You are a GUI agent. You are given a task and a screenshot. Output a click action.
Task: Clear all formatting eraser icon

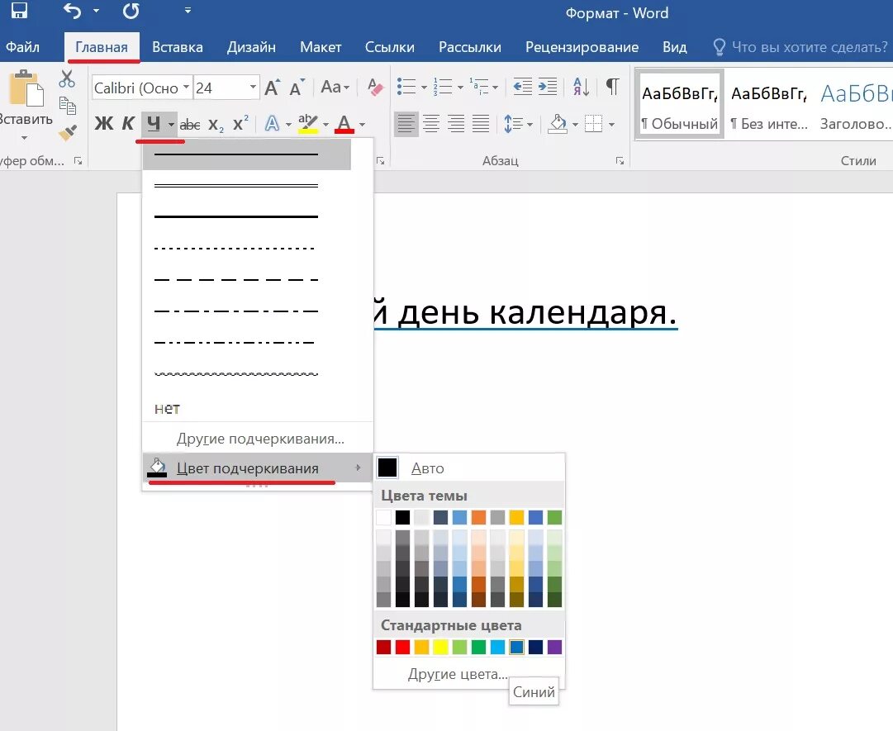[375, 87]
